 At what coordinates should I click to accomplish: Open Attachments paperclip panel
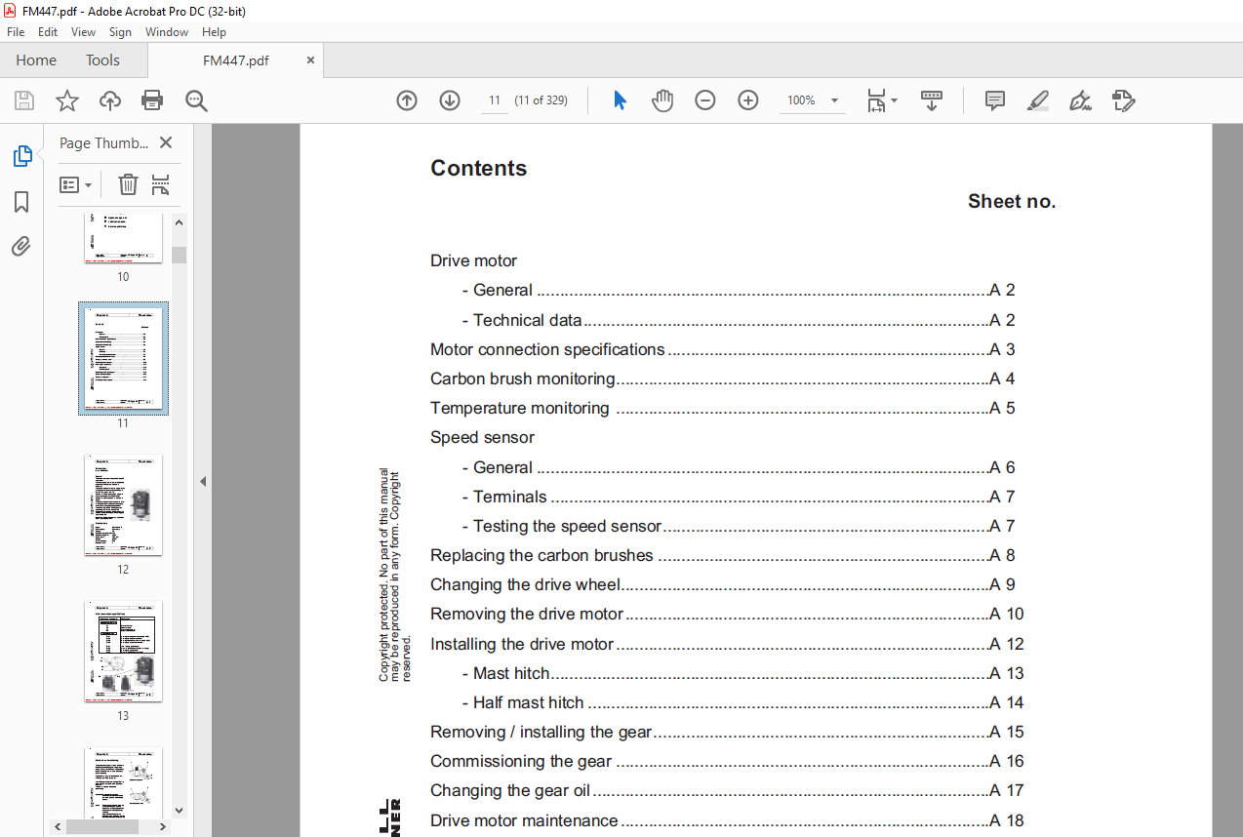[x=21, y=247]
